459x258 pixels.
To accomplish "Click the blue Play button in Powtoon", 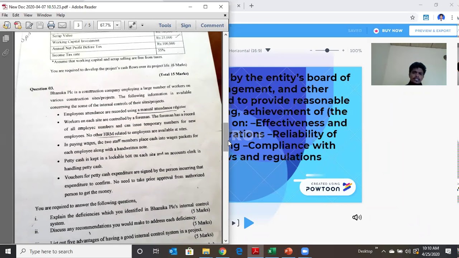I will [249, 223].
